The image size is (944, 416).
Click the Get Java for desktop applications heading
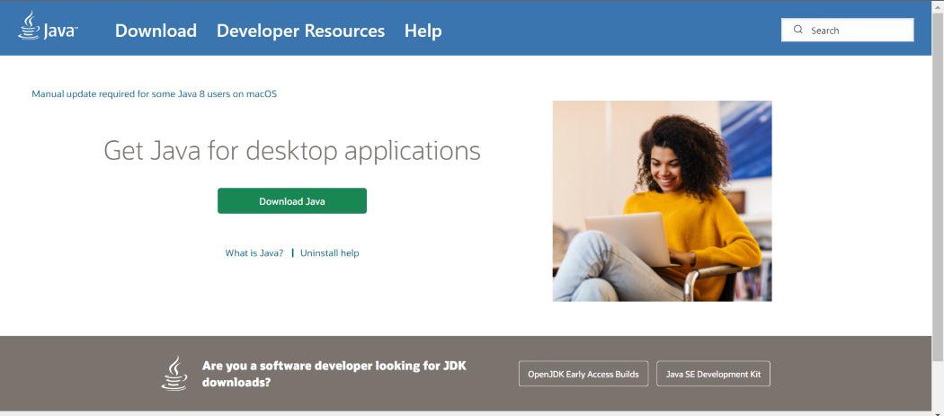point(292,151)
